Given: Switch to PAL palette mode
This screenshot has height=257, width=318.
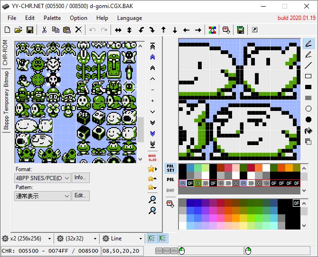Looking at the screenshot, I should (170, 180).
